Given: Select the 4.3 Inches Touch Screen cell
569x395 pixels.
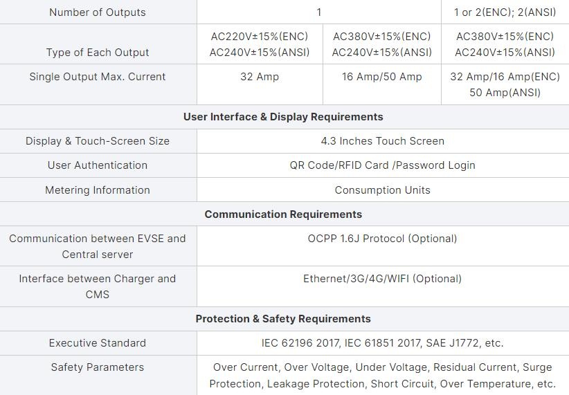Looking at the screenshot, I should click(383, 141).
